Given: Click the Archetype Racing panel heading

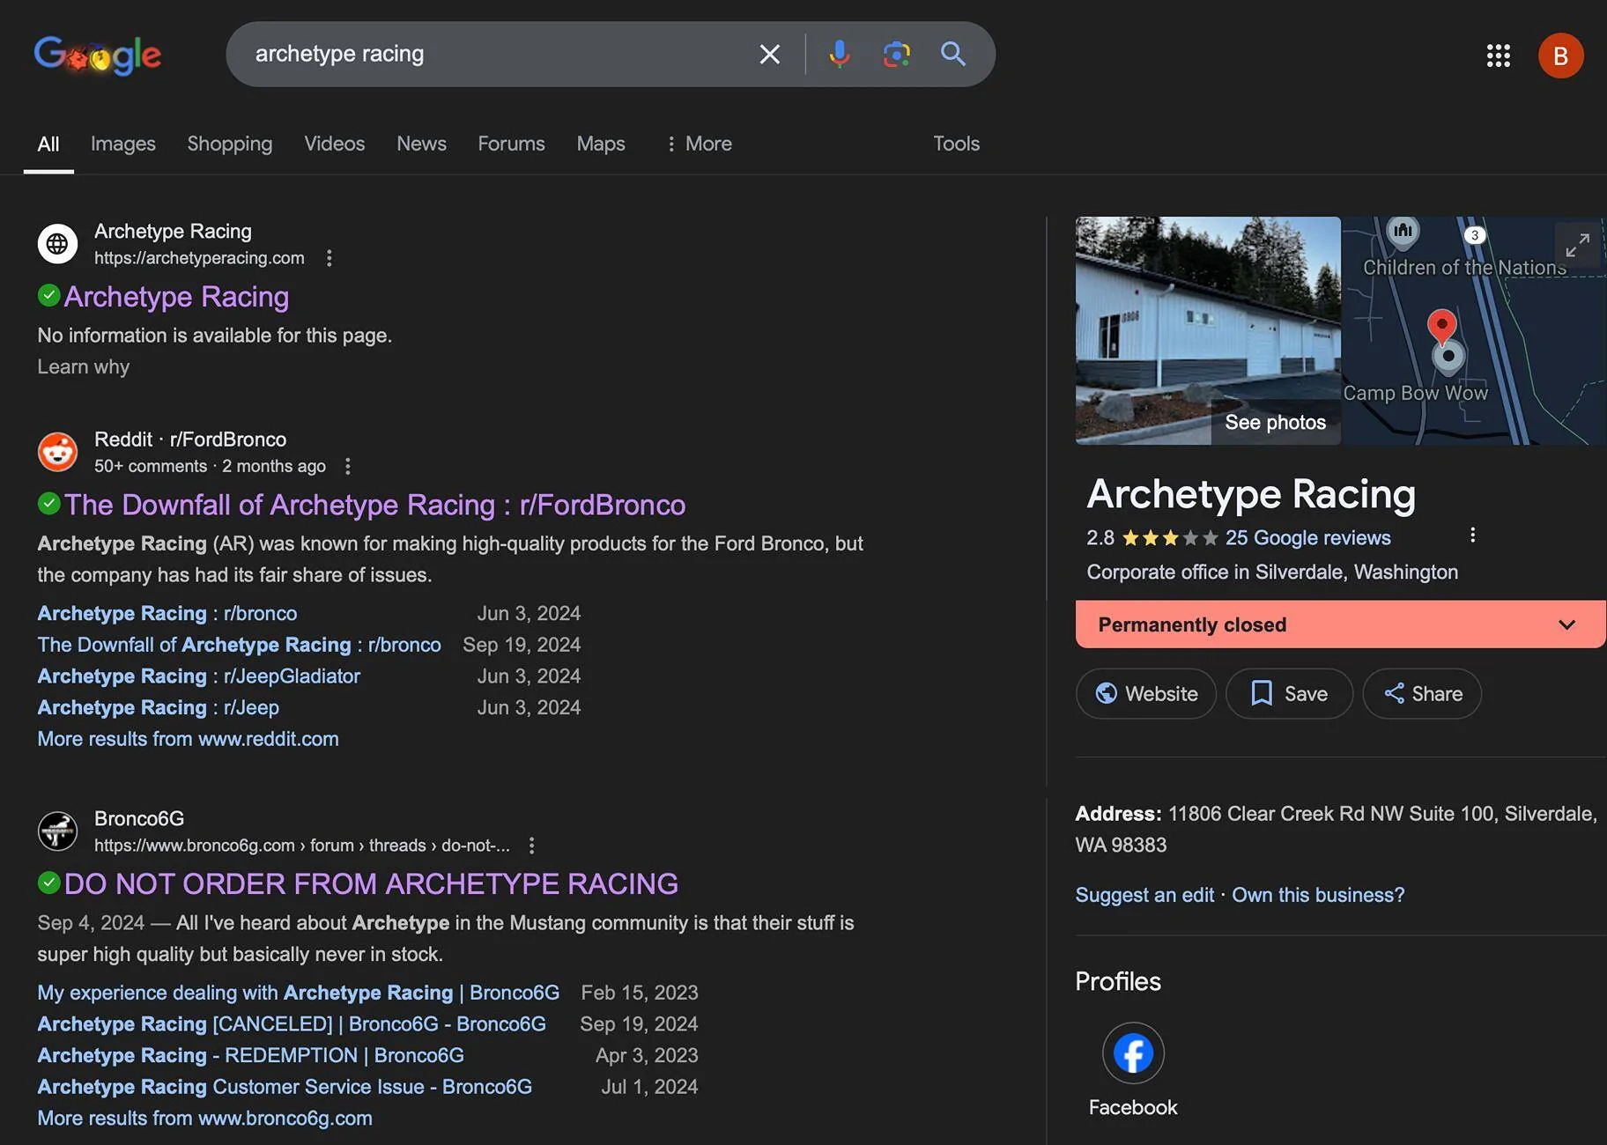Looking at the screenshot, I should pyautogui.click(x=1251, y=494).
